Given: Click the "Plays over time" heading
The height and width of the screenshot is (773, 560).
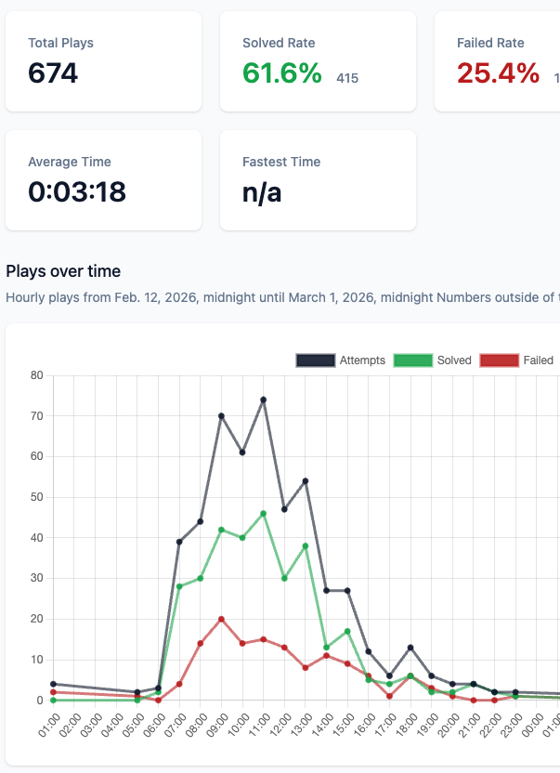Looking at the screenshot, I should pyautogui.click(x=63, y=271).
